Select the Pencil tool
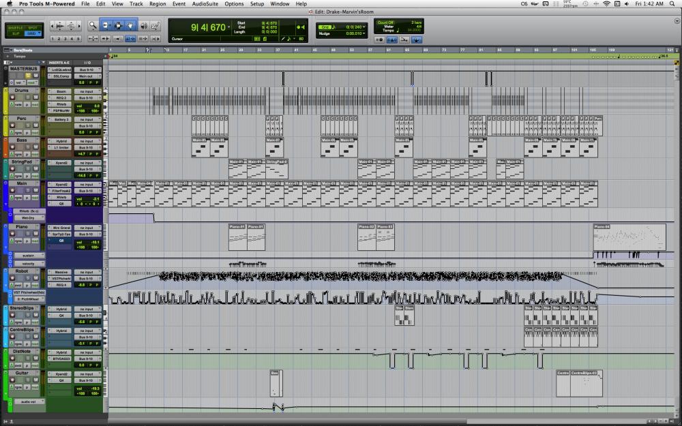This screenshot has width=682, height=426. 154,26
